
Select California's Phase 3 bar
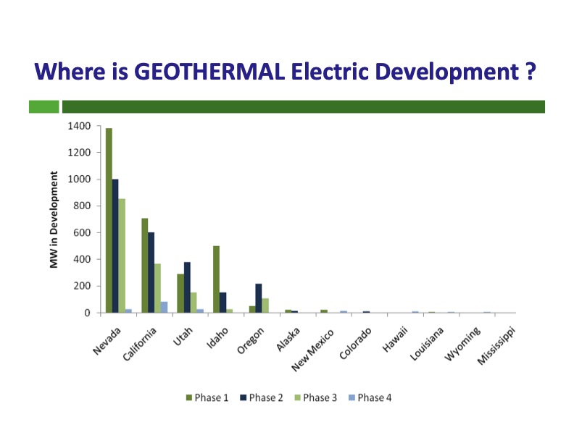click(x=158, y=288)
